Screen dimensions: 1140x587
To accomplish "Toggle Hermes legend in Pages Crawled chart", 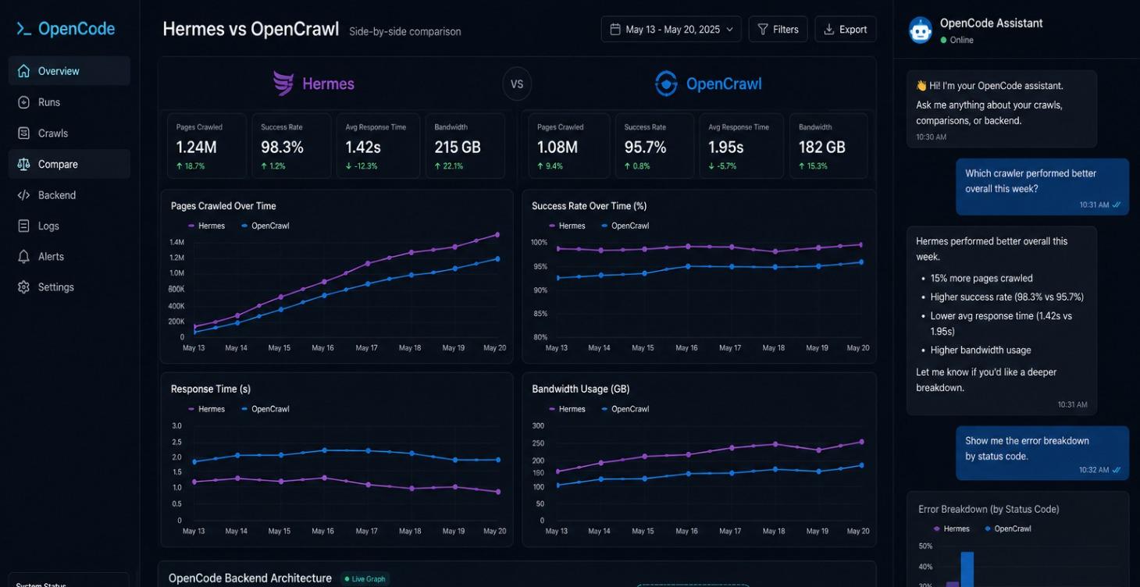I will 207,226.
